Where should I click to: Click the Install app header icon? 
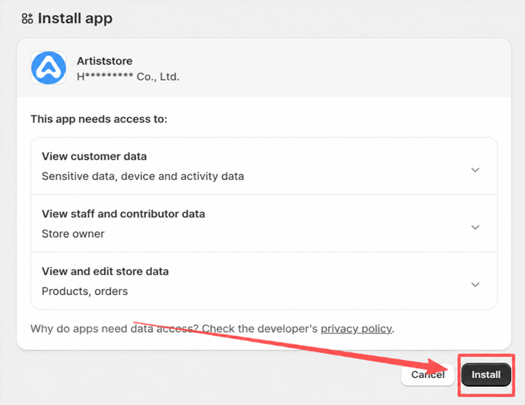(27, 18)
